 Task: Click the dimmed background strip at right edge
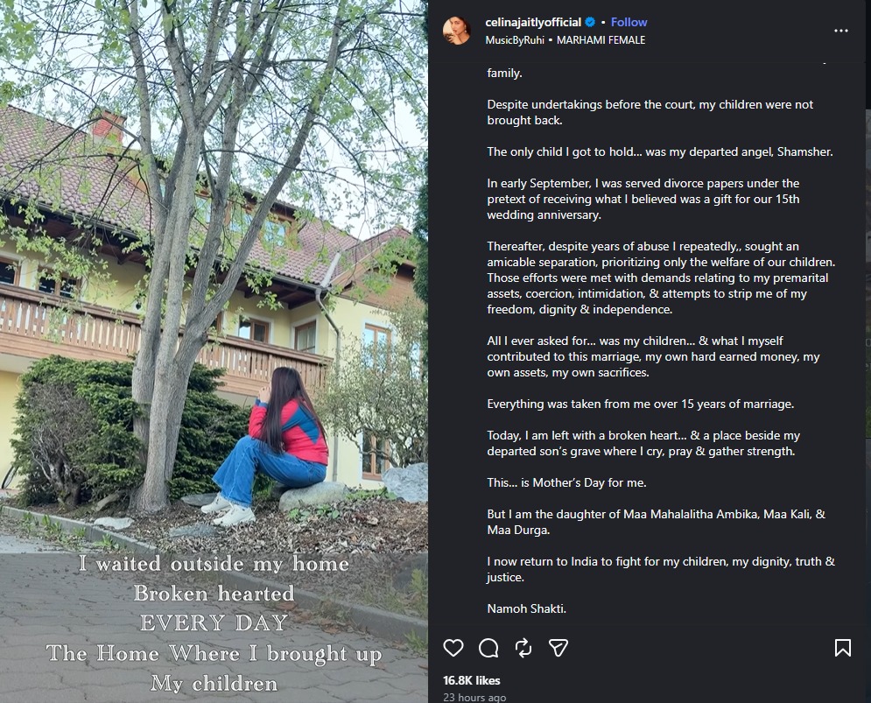[867, 351]
